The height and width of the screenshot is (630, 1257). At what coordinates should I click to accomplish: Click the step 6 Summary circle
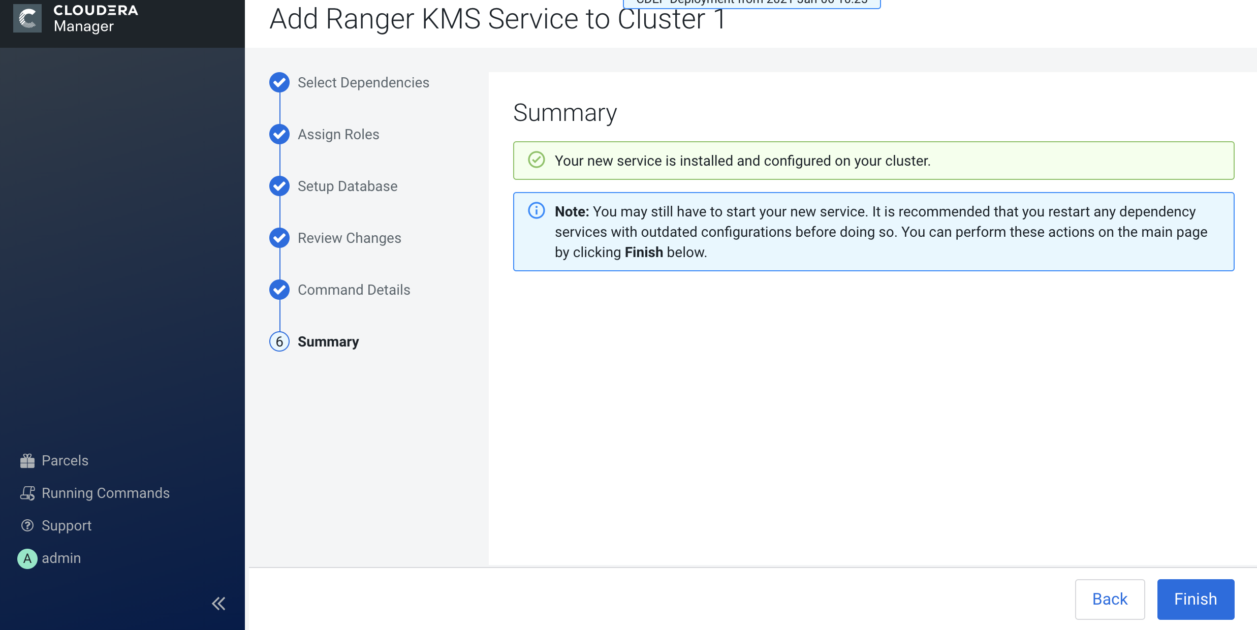coord(279,341)
